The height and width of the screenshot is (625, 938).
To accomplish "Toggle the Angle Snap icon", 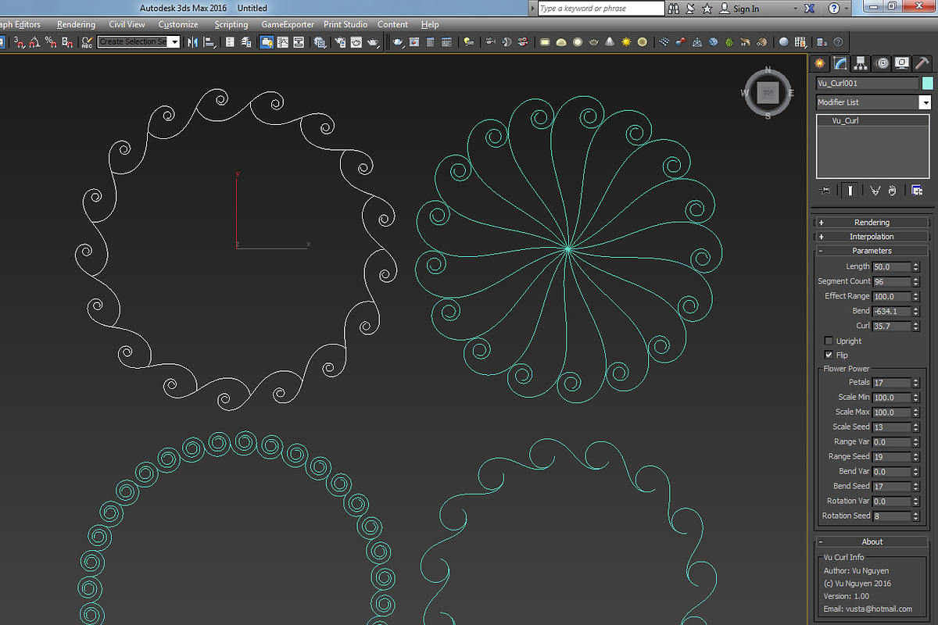I will click(34, 41).
